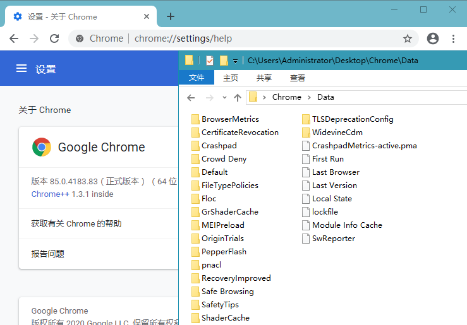This screenshot has width=467, height=325.
Task: Open the Explorer quick access toolbar dropdown
Action: (235, 61)
